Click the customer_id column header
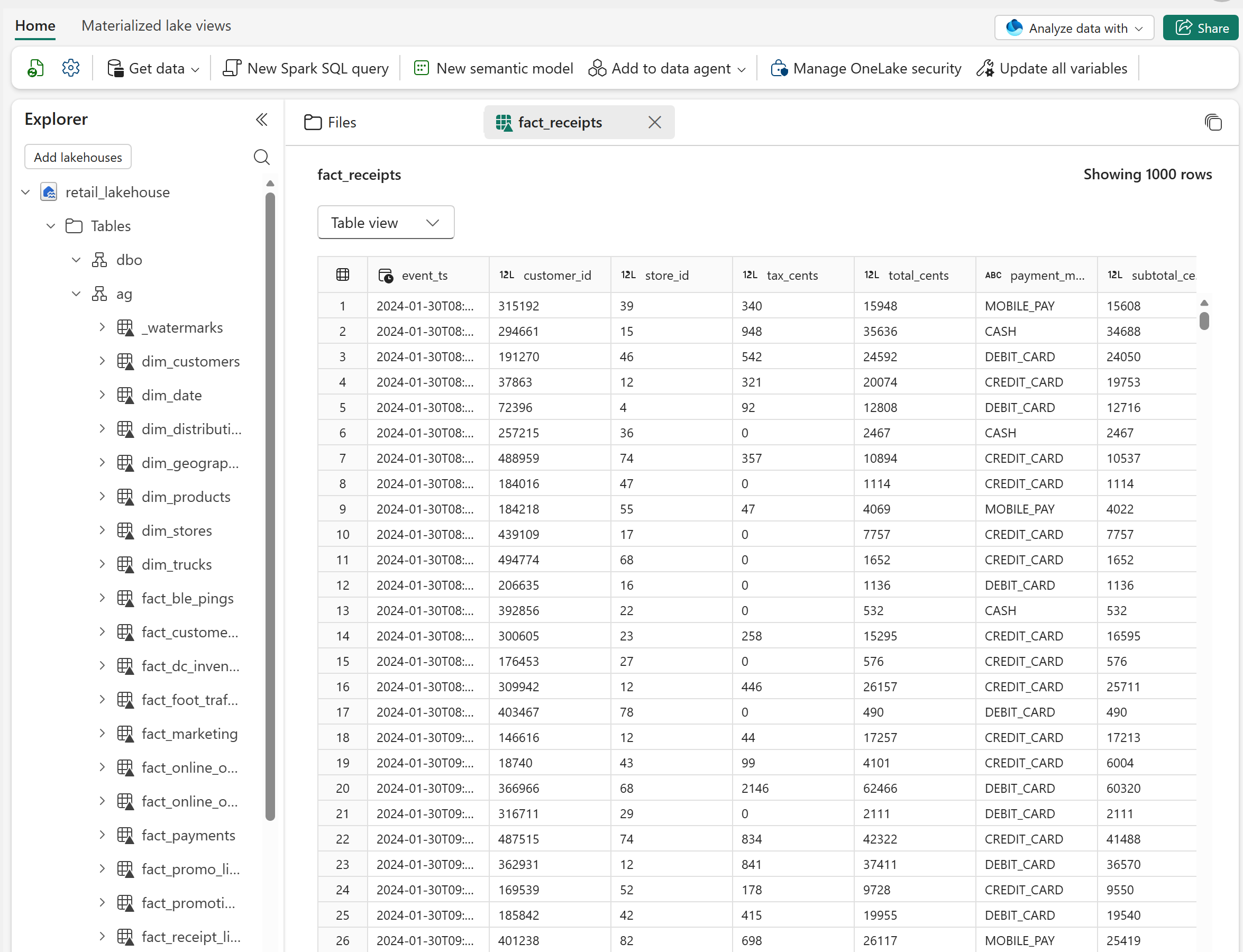Image resolution: width=1243 pixels, height=952 pixels. pyautogui.click(x=550, y=275)
